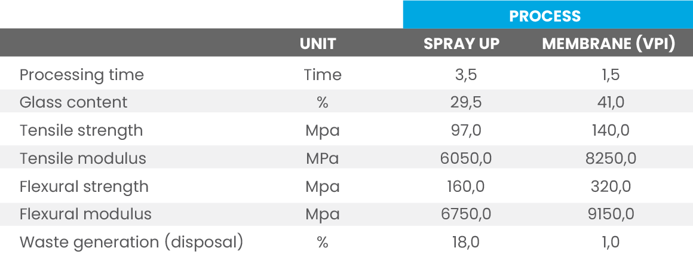
Task: Select the 8250,0 tensile modulus value
Action: pos(611,158)
